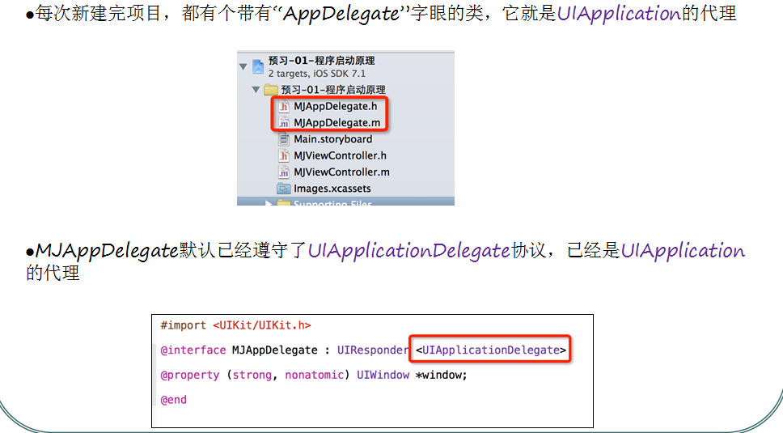Click the '@end' keyword
The image size is (783, 433).
[x=173, y=400]
